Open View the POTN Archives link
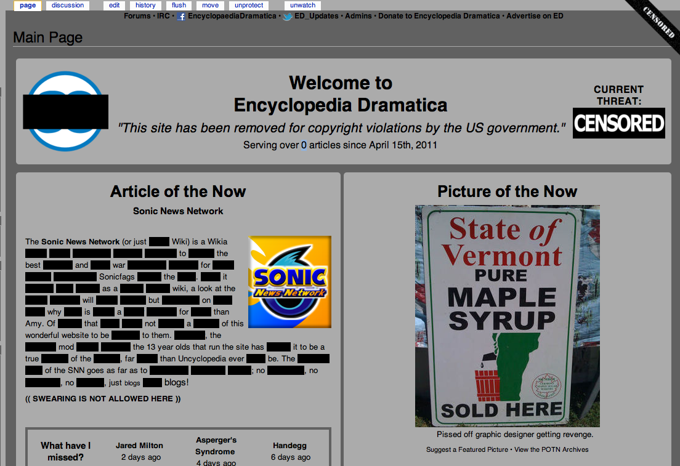This screenshot has height=466, width=680. click(551, 449)
